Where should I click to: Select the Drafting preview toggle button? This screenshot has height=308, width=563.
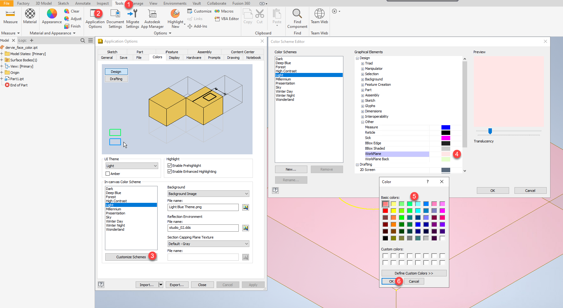116,79
